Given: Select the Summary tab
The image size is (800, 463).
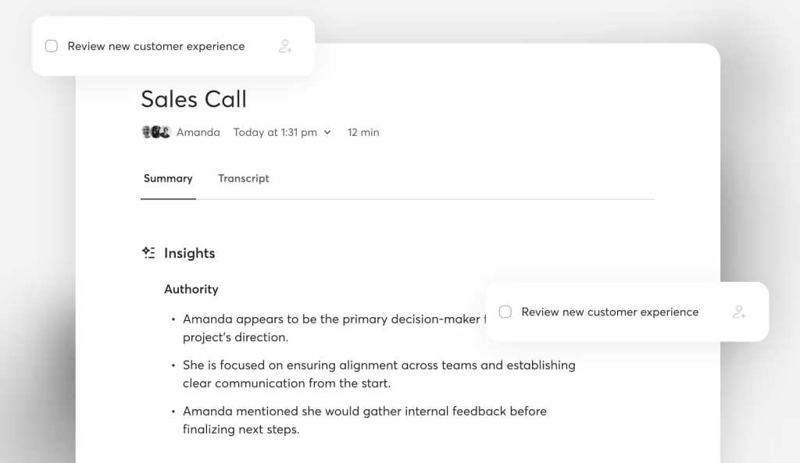Looking at the screenshot, I should 168,178.
